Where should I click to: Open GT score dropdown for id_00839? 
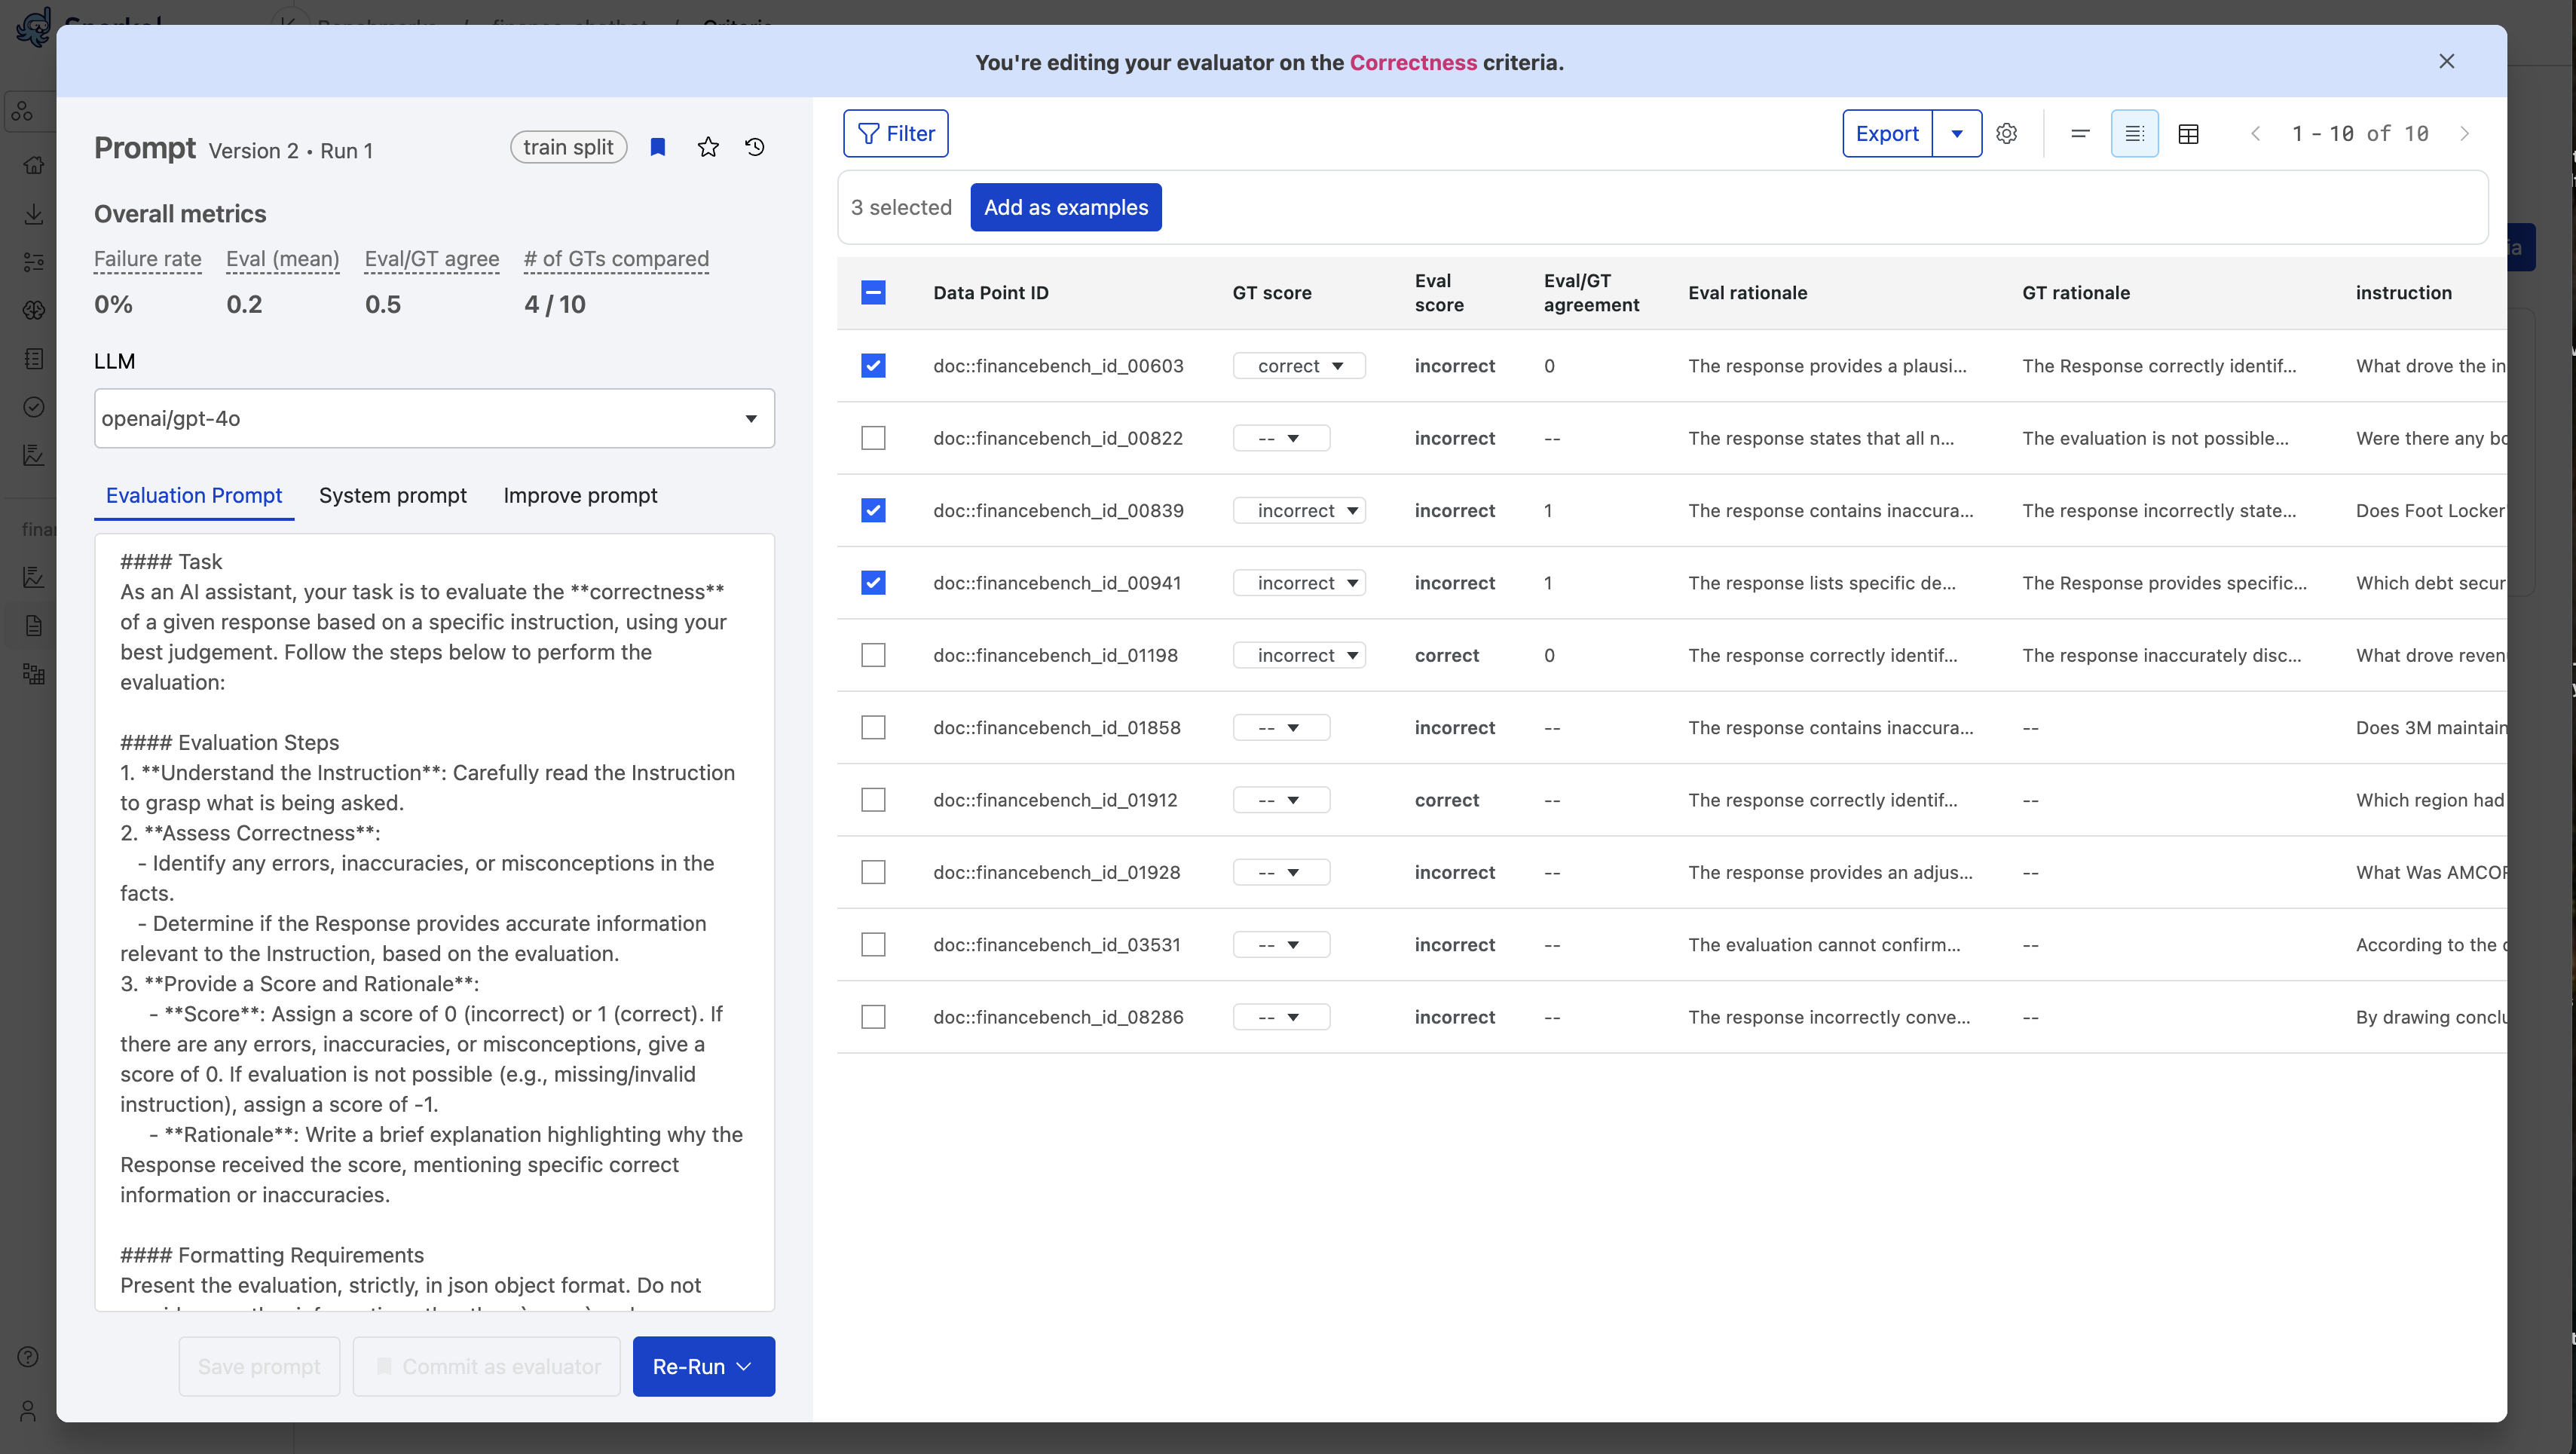pos(1298,510)
